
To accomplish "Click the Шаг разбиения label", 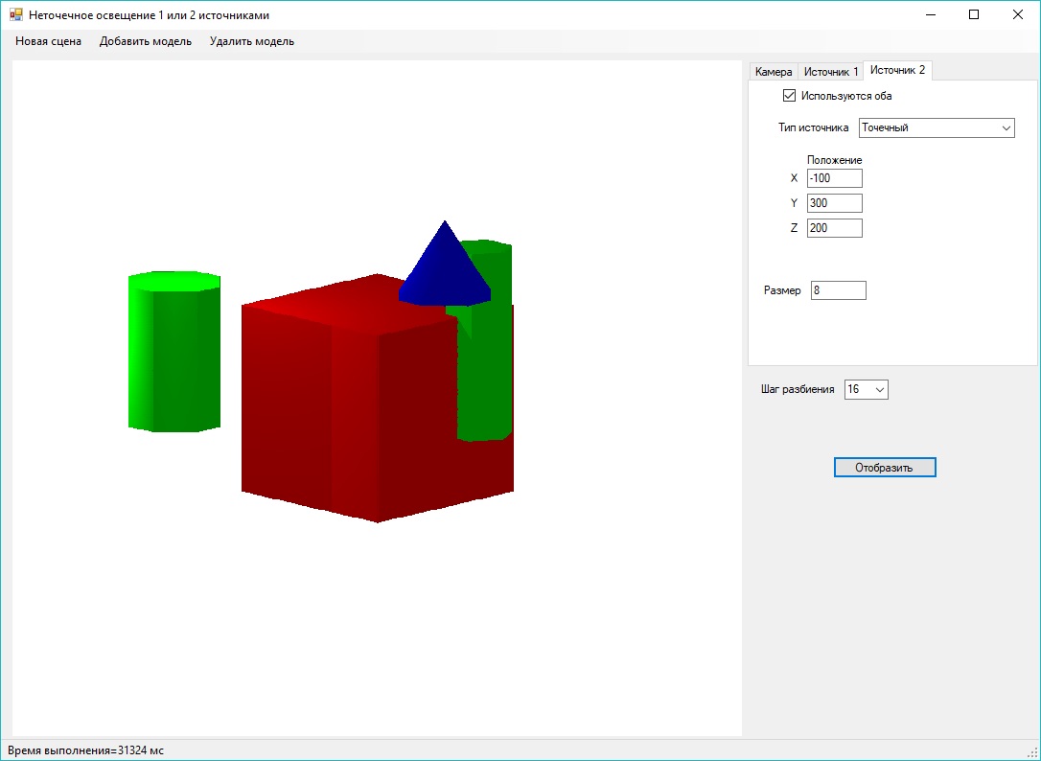I will click(798, 389).
